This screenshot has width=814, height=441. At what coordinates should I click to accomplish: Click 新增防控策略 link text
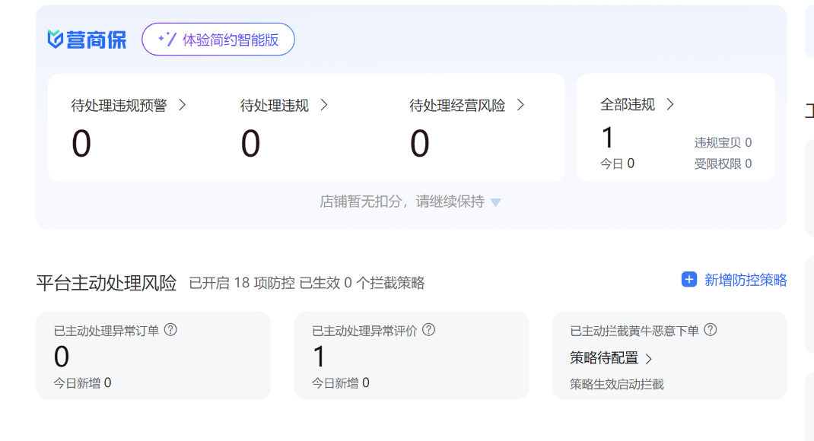745,280
